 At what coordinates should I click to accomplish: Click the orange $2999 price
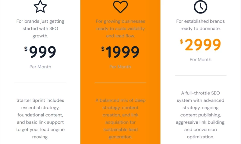(203, 45)
